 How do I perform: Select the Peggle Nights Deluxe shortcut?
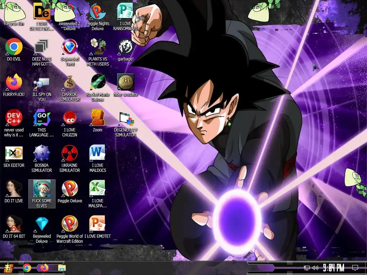97,17
